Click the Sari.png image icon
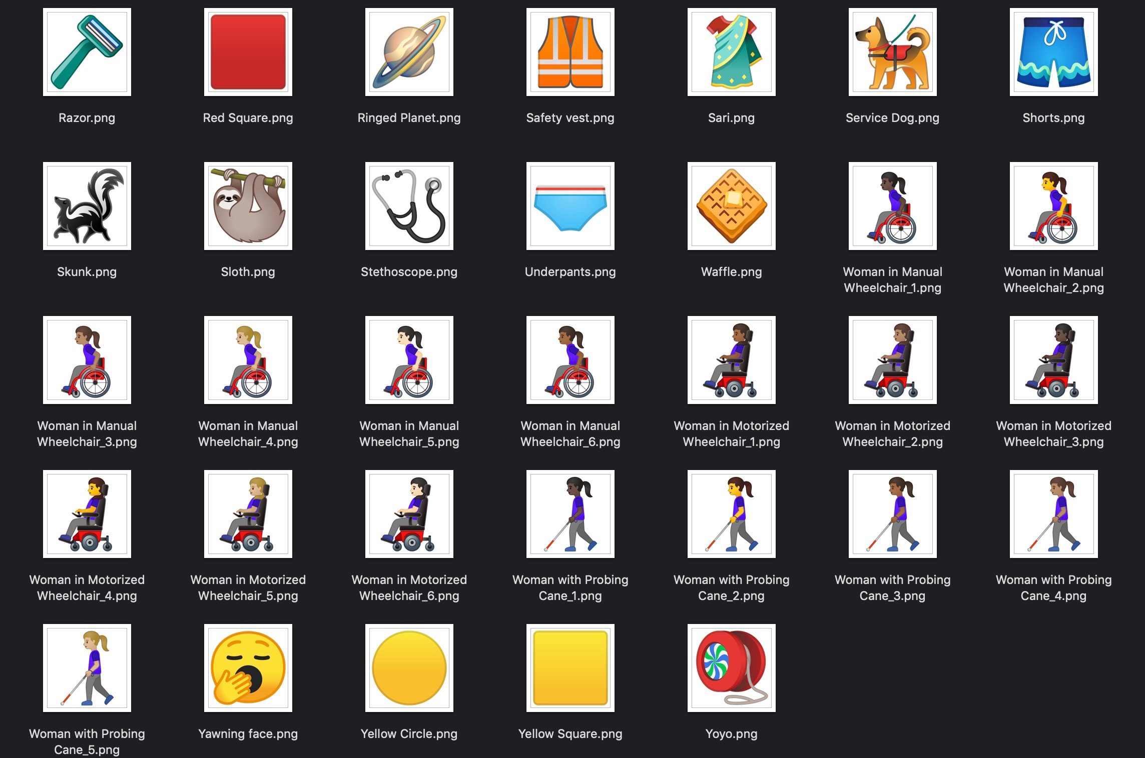The image size is (1145, 758). [731, 52]
